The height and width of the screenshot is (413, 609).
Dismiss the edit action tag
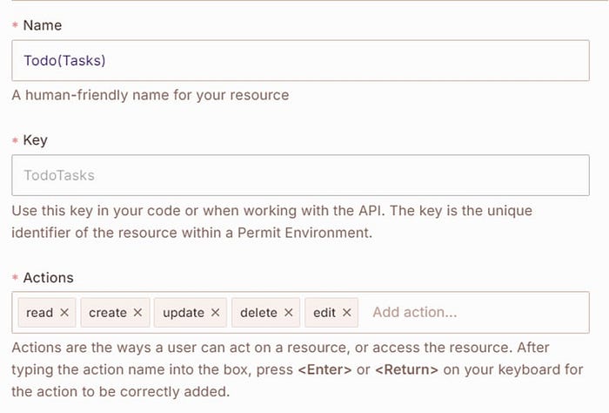pos(346,312)
